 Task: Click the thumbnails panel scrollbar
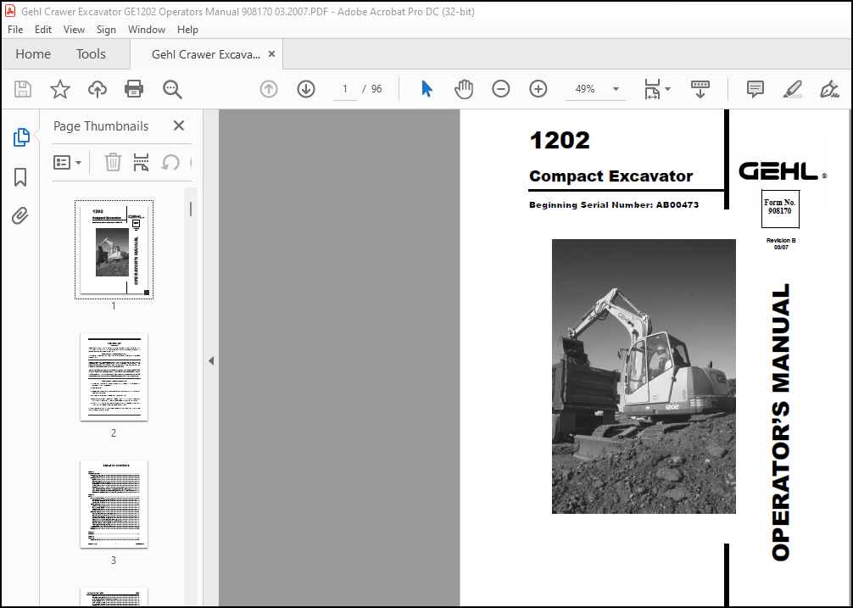click(191, 209)
